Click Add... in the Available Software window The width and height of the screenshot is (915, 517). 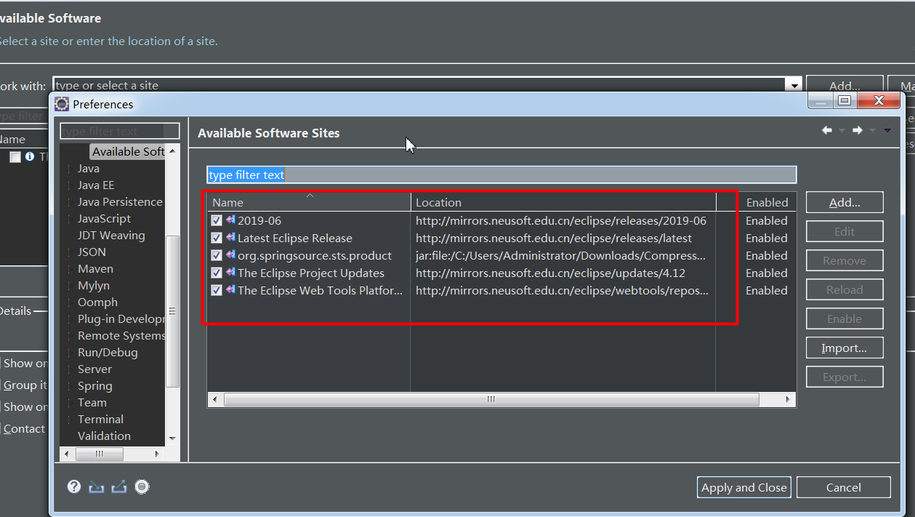(x=845, y=85)
